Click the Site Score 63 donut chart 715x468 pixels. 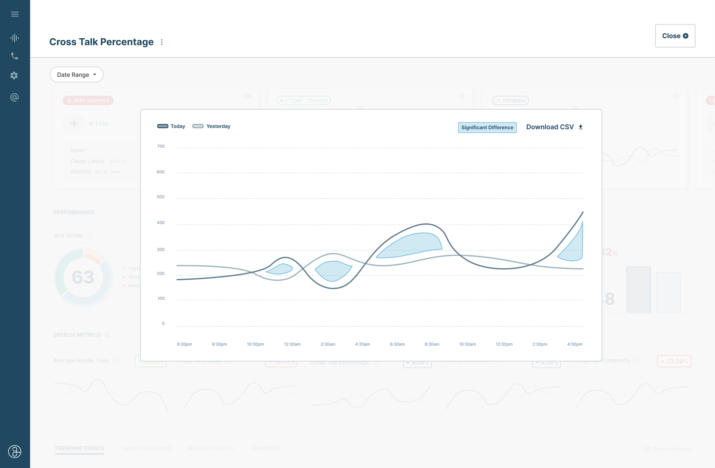point(83,277)
